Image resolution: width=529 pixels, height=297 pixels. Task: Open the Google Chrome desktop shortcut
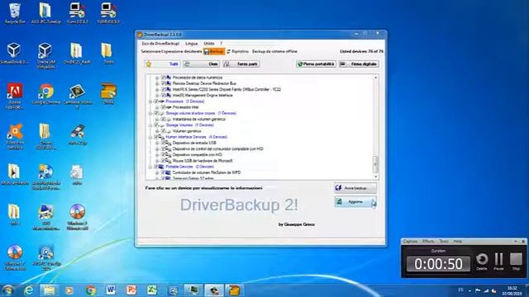point(46,95)
